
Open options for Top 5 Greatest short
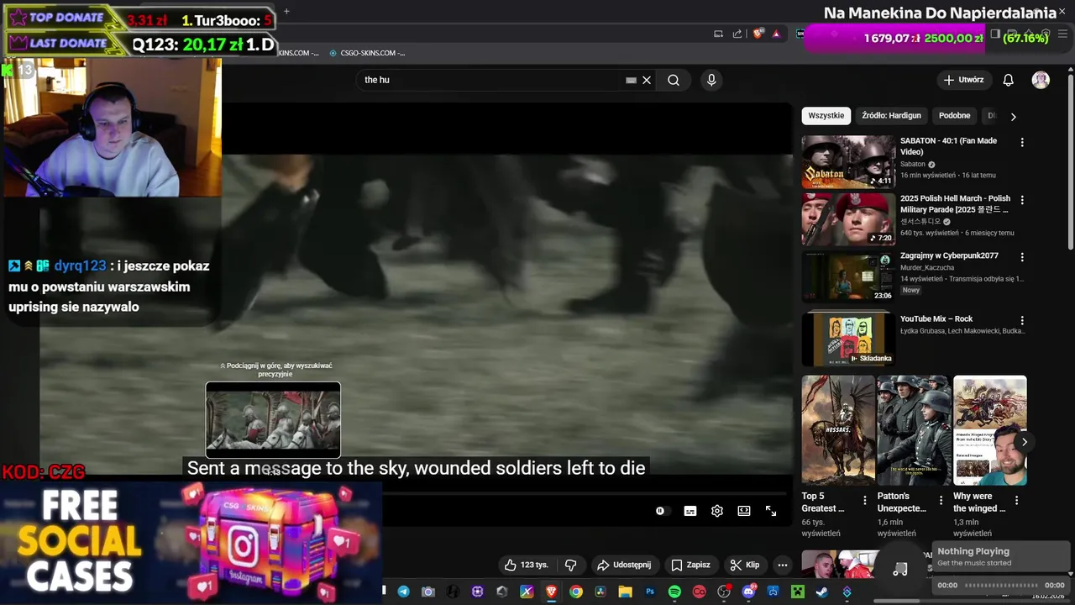click(865, 501)
